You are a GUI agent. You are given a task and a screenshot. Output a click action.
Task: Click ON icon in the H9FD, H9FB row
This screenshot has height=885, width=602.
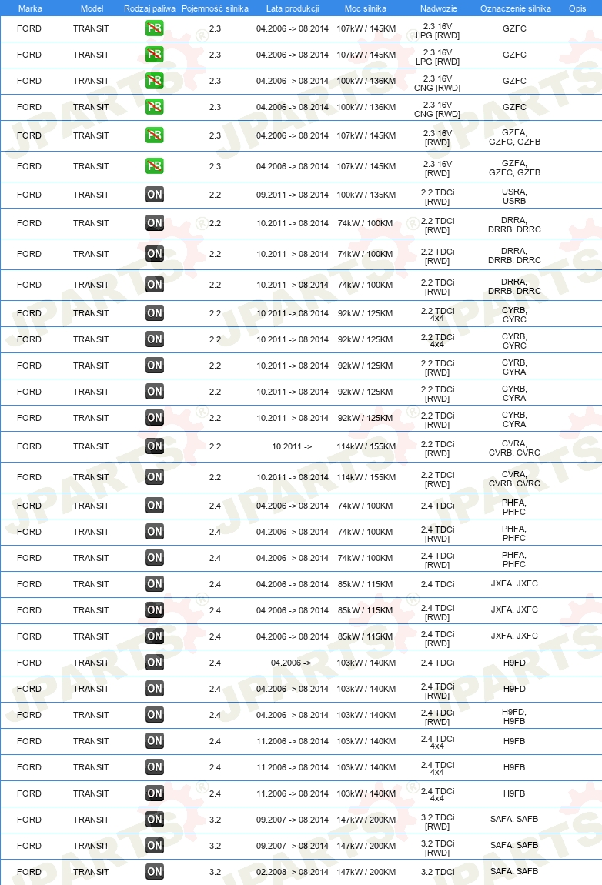click(x=154, y=715)
